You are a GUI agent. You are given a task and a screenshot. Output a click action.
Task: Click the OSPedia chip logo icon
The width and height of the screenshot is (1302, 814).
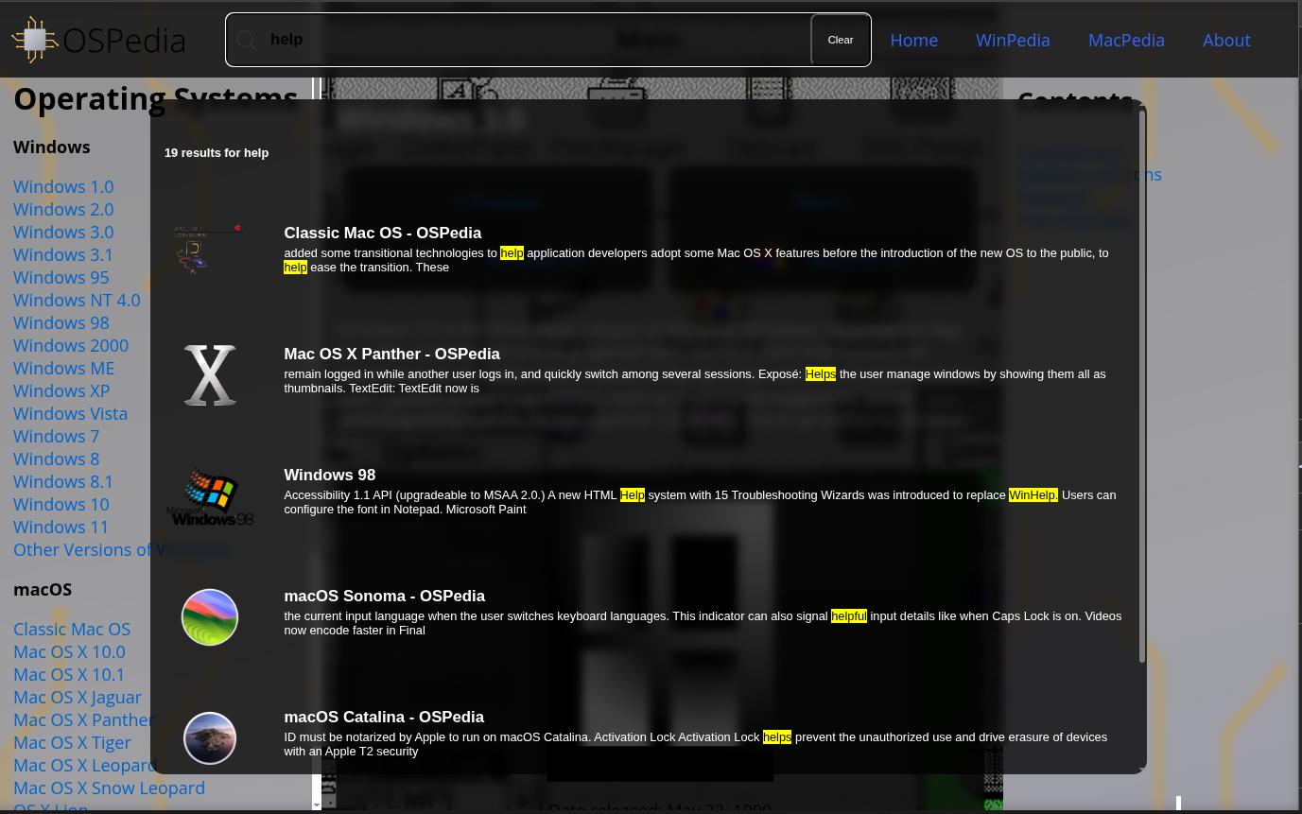(35, 40)
